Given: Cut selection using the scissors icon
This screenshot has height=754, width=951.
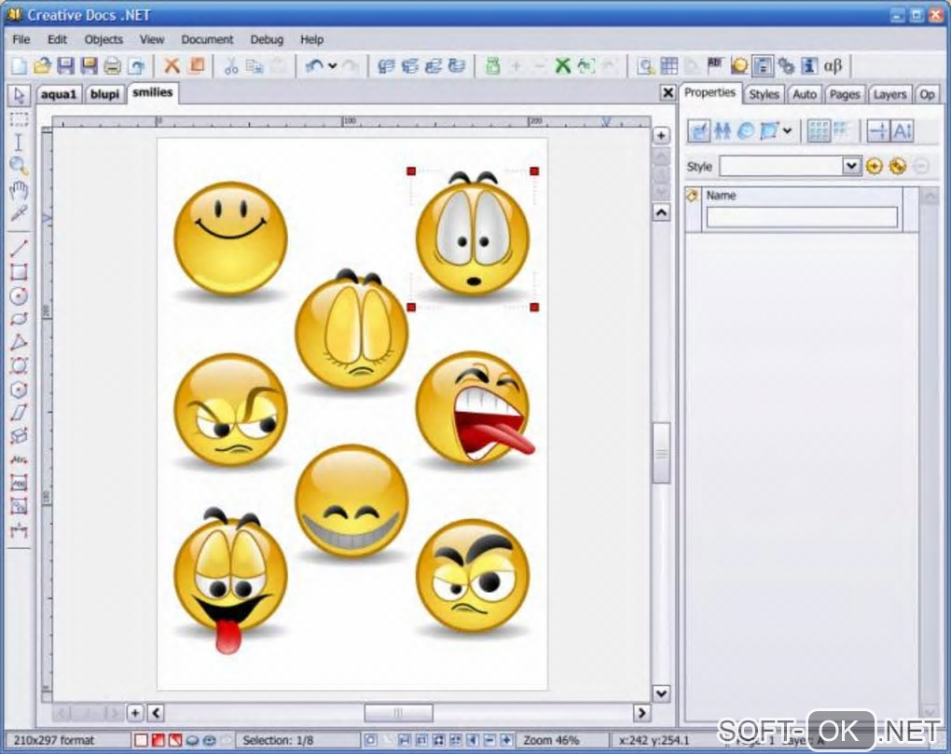Looking at the screenshot, I should (231, 66).
